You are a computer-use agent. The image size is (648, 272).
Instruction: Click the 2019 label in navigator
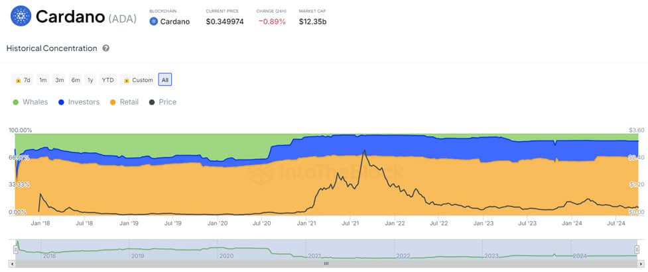click(x=137, y=256)
